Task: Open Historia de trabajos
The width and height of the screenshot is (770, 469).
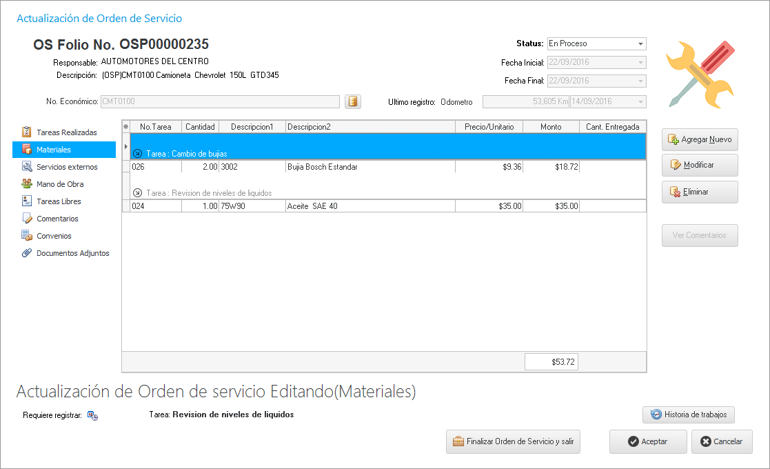Action: [x=689, y=415]
